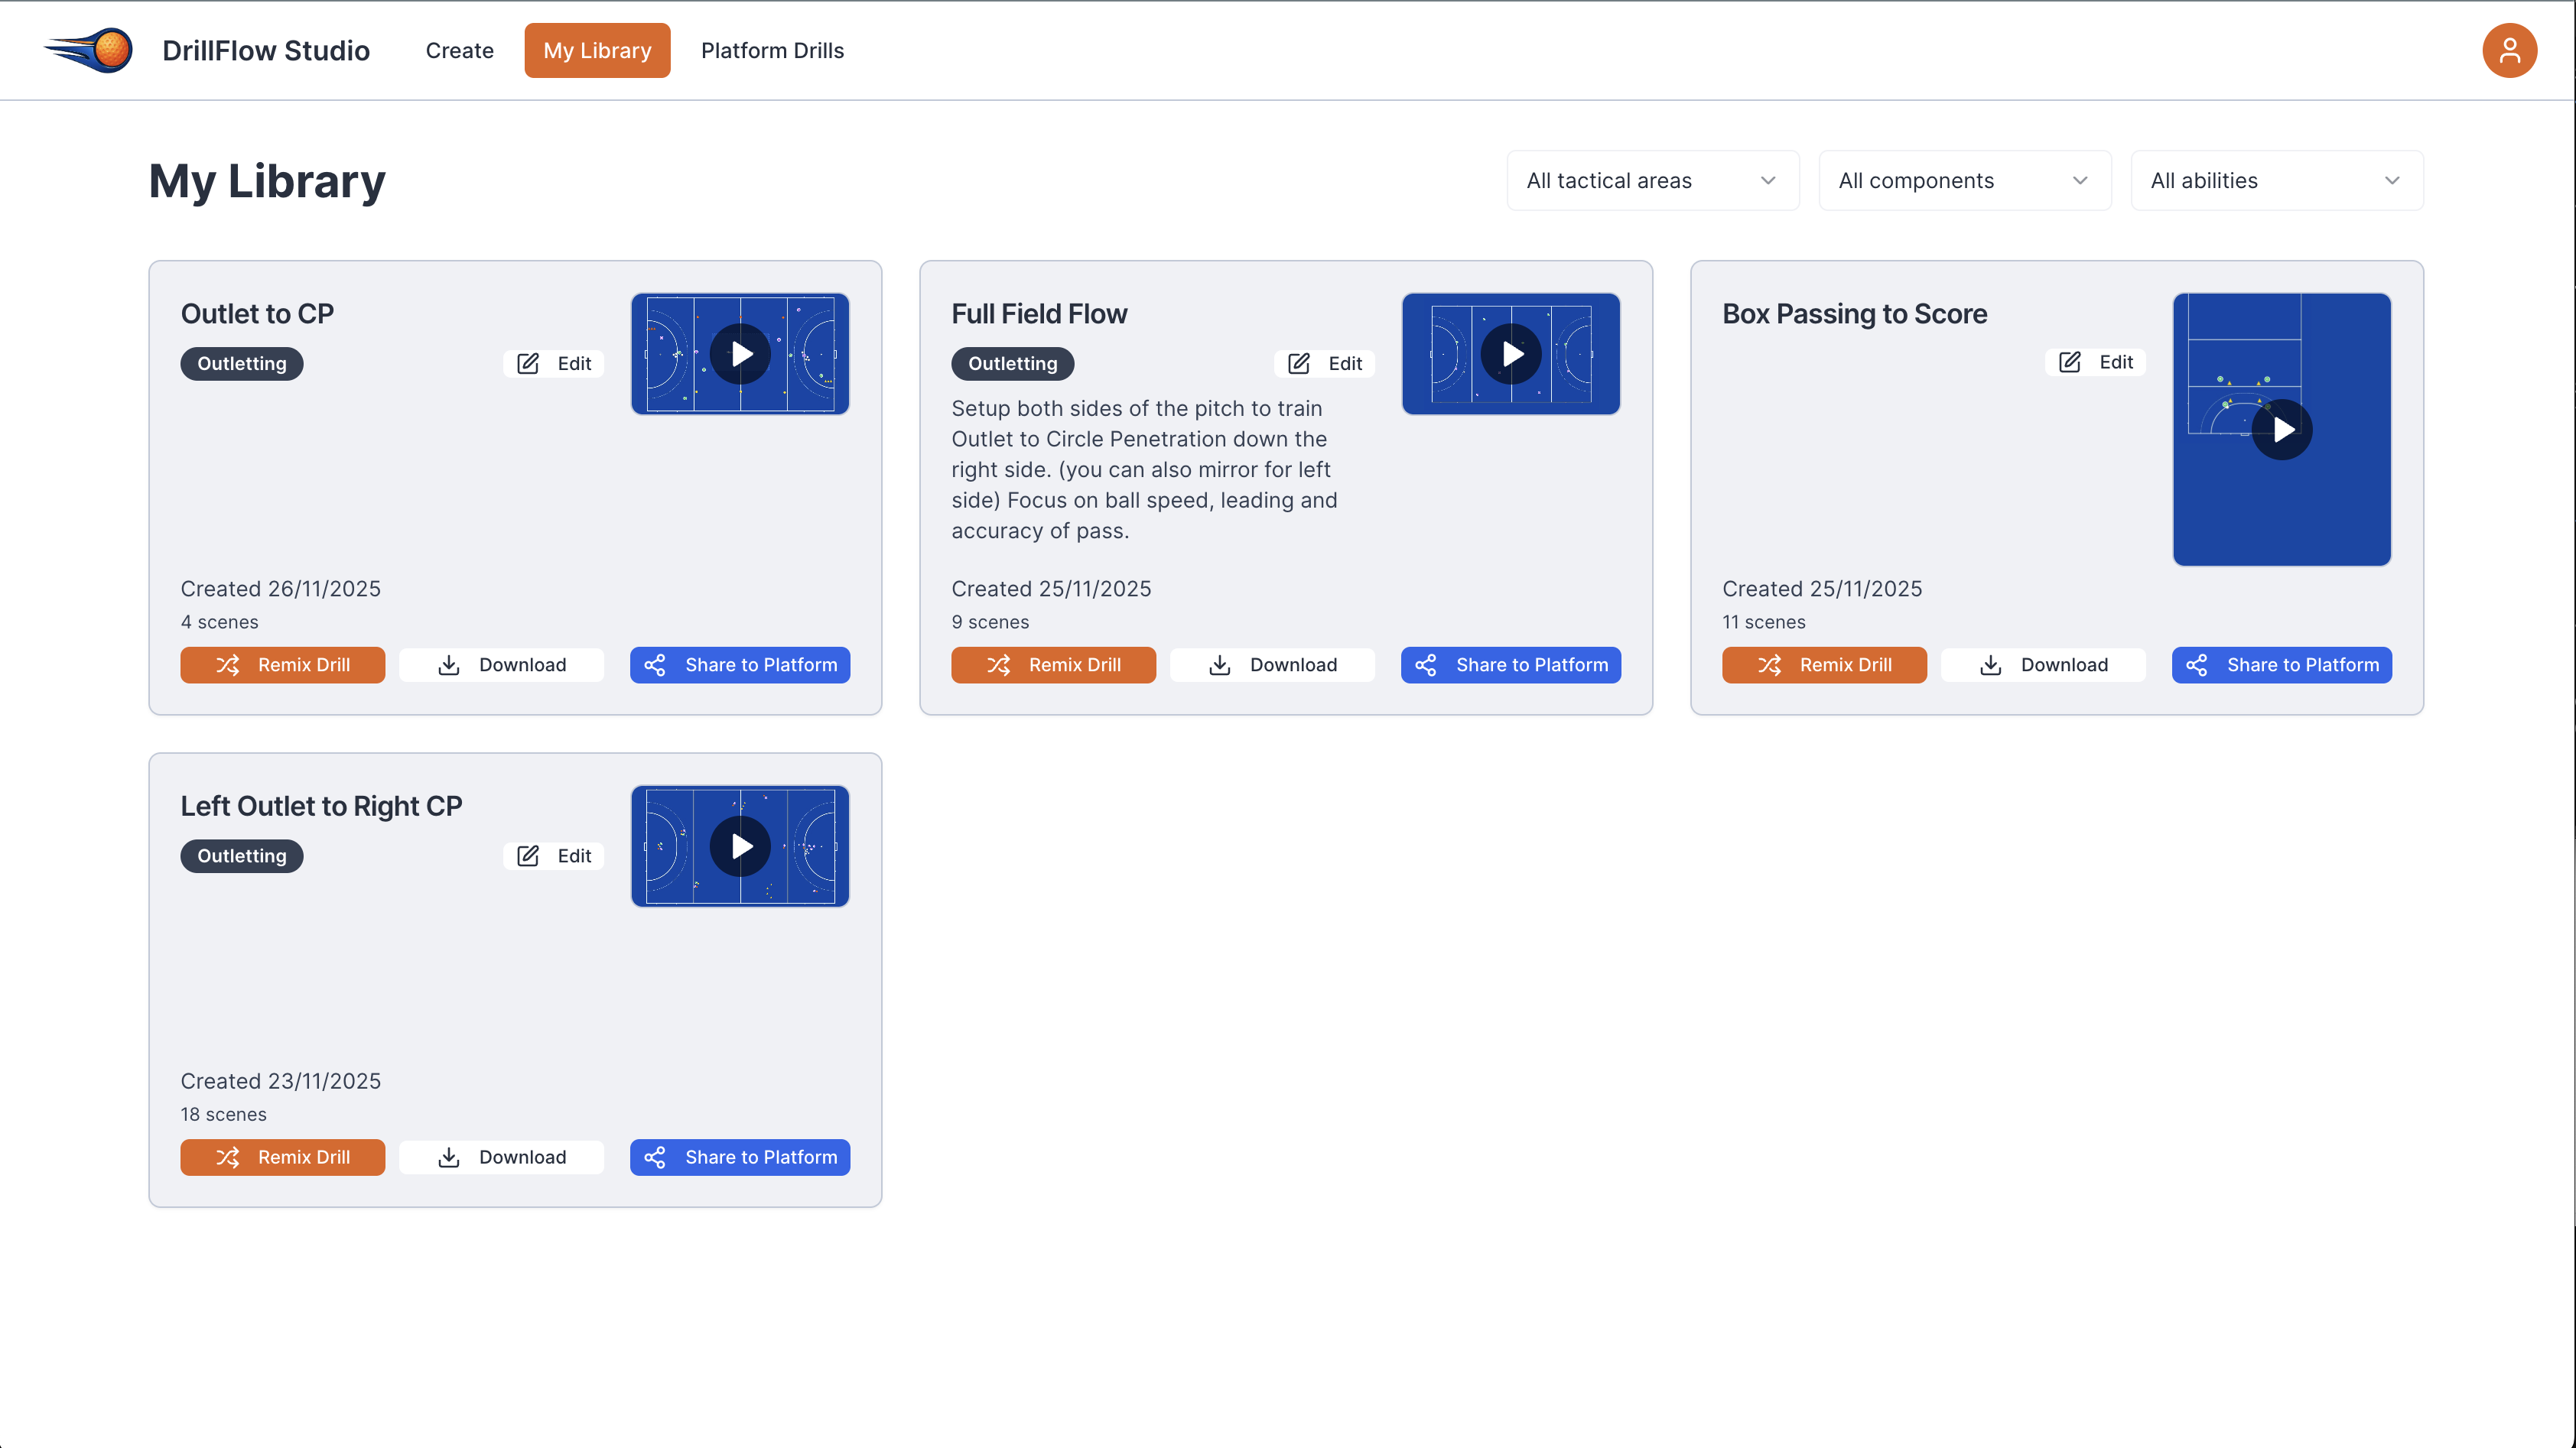Share Full Field Flow to Platform
This screenshot has height=1448, width=2576.
[1511, 664]
